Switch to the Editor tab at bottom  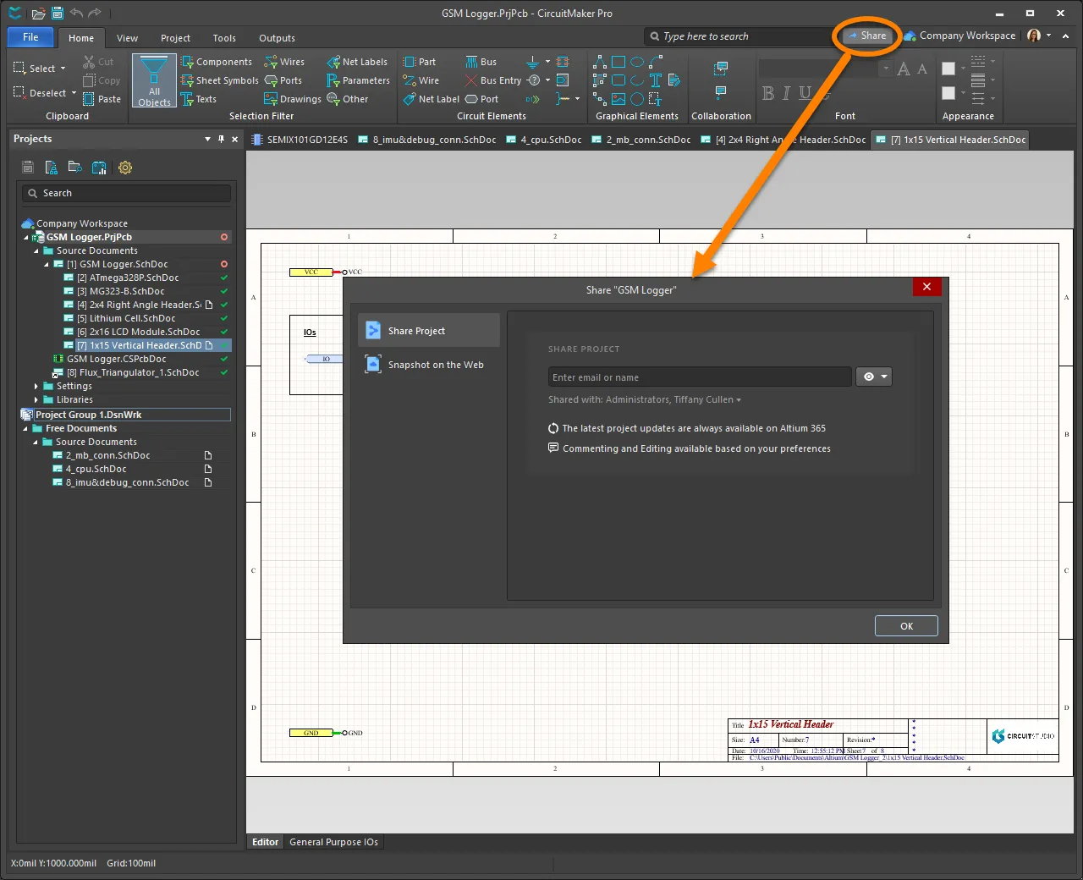click(x=265, y=842)
